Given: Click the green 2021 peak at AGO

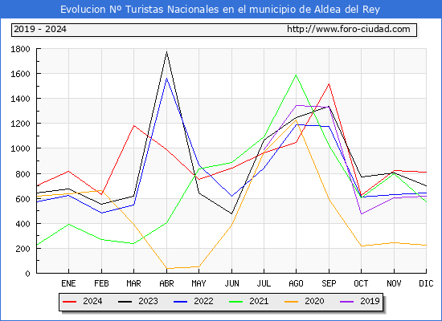Looking at the screenshot, I should coord(296,75).
